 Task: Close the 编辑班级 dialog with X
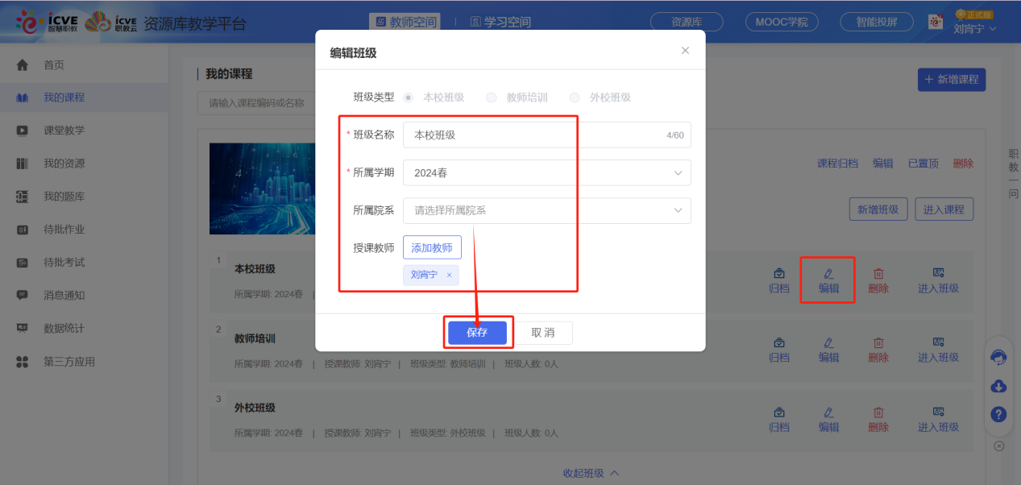click(685, 51)
